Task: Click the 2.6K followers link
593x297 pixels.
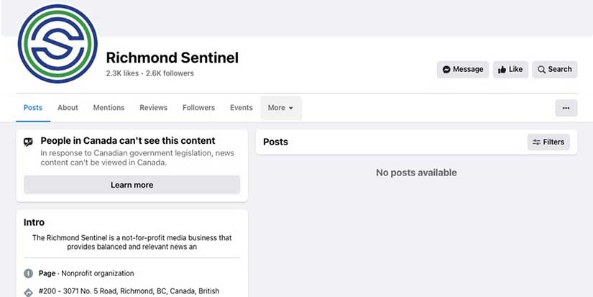Action: coord(170,73)
